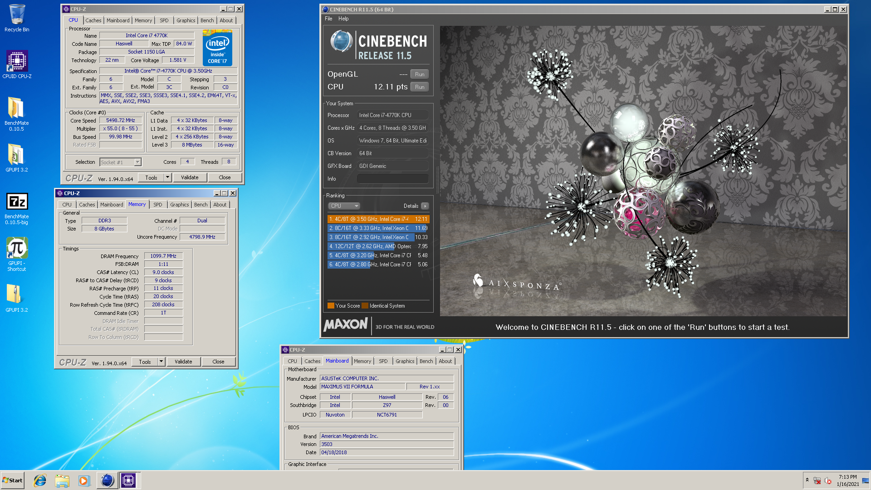Run the CPU benchmark in Cinebench
871x490 pixels.
(x=420, y=87)
